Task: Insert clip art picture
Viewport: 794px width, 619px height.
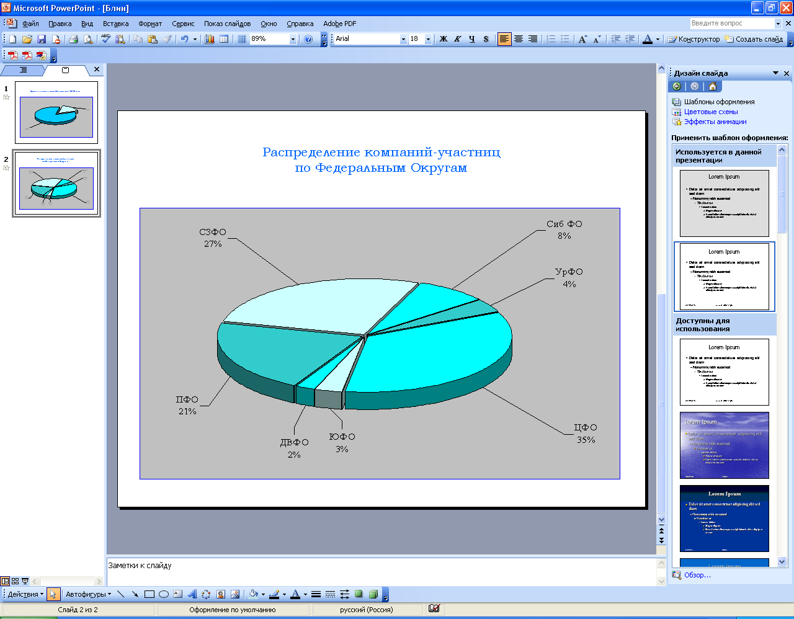Action: click(221, 594)
